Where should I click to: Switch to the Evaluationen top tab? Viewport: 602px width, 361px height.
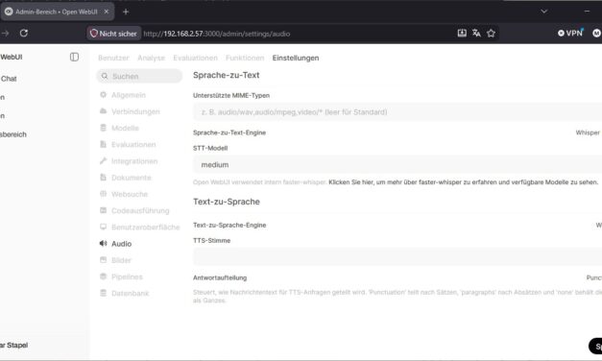point(195,58)
